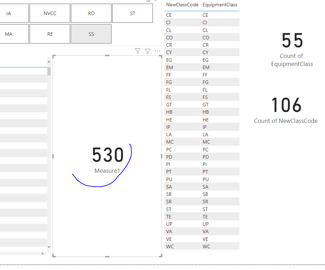This screenshot has width=325, height=270.
Task: Click FG in the EquipmentClass column
Action: pyautogui.click(x=205, y=82)
